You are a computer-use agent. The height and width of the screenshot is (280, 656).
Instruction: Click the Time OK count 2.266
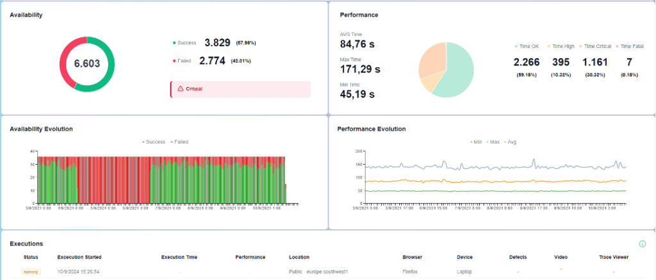527,62
